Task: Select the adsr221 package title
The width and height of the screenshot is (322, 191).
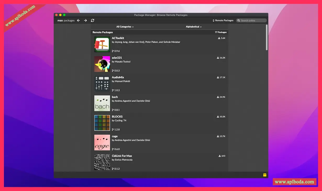Action: (x=117, y=58)
